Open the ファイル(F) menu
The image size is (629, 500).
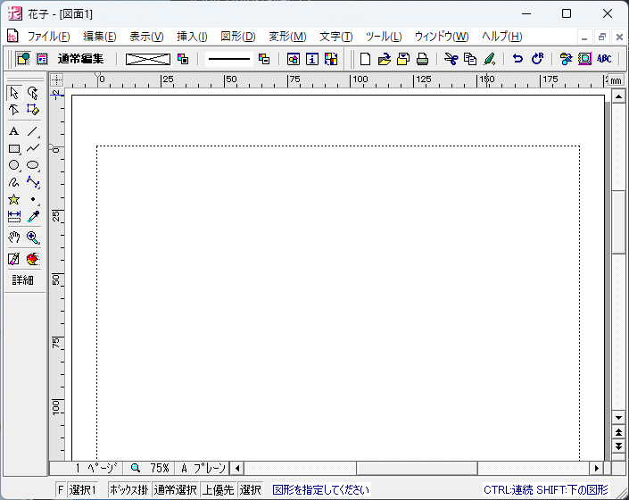48,37
